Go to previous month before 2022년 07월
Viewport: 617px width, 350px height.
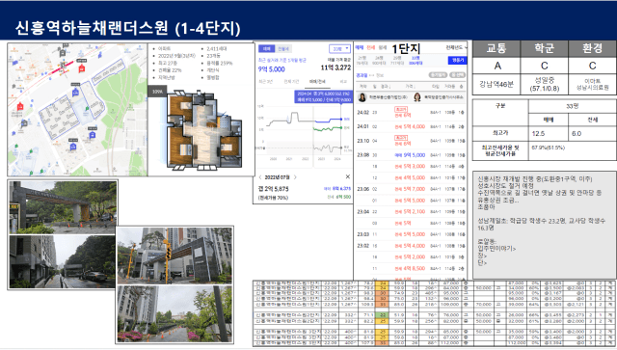(x=260, y=177)
